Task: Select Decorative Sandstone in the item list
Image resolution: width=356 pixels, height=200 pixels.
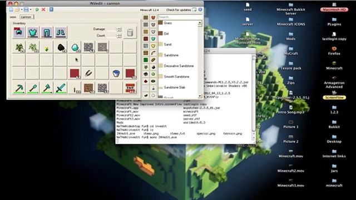Action: click(x=178, y=66)
